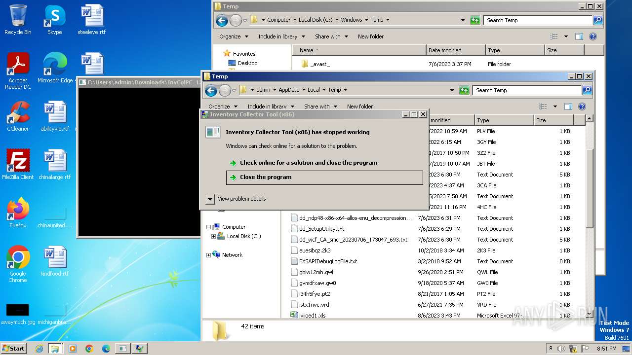The image size is (632, 355).
Task: Open the Include in library menu in the rear Temp window
Action: coord(281,36)
